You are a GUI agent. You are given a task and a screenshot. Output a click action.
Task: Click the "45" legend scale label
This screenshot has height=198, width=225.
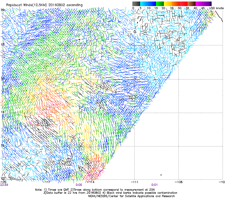coord(203,8)
